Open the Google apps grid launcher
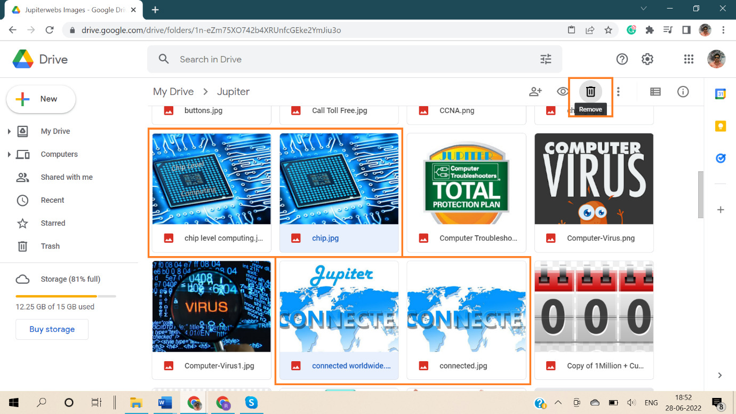736x414 pixels. coord(689,59)
